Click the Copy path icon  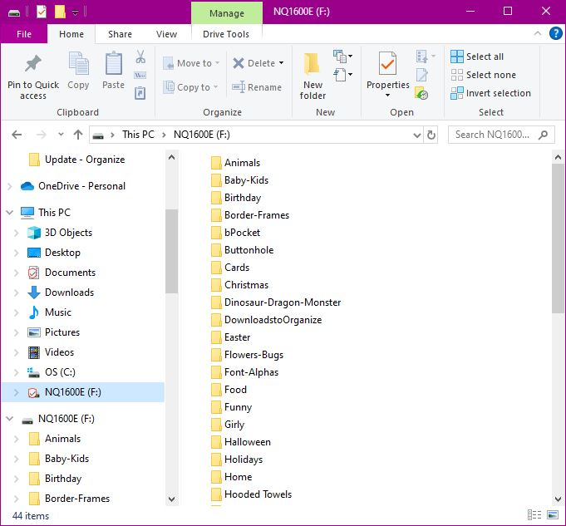click(140, 76)
